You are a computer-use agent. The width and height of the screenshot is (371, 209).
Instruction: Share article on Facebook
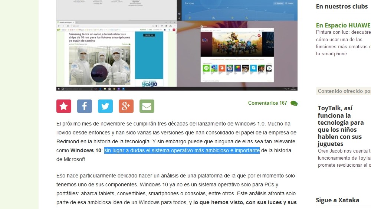coord(85,106)
